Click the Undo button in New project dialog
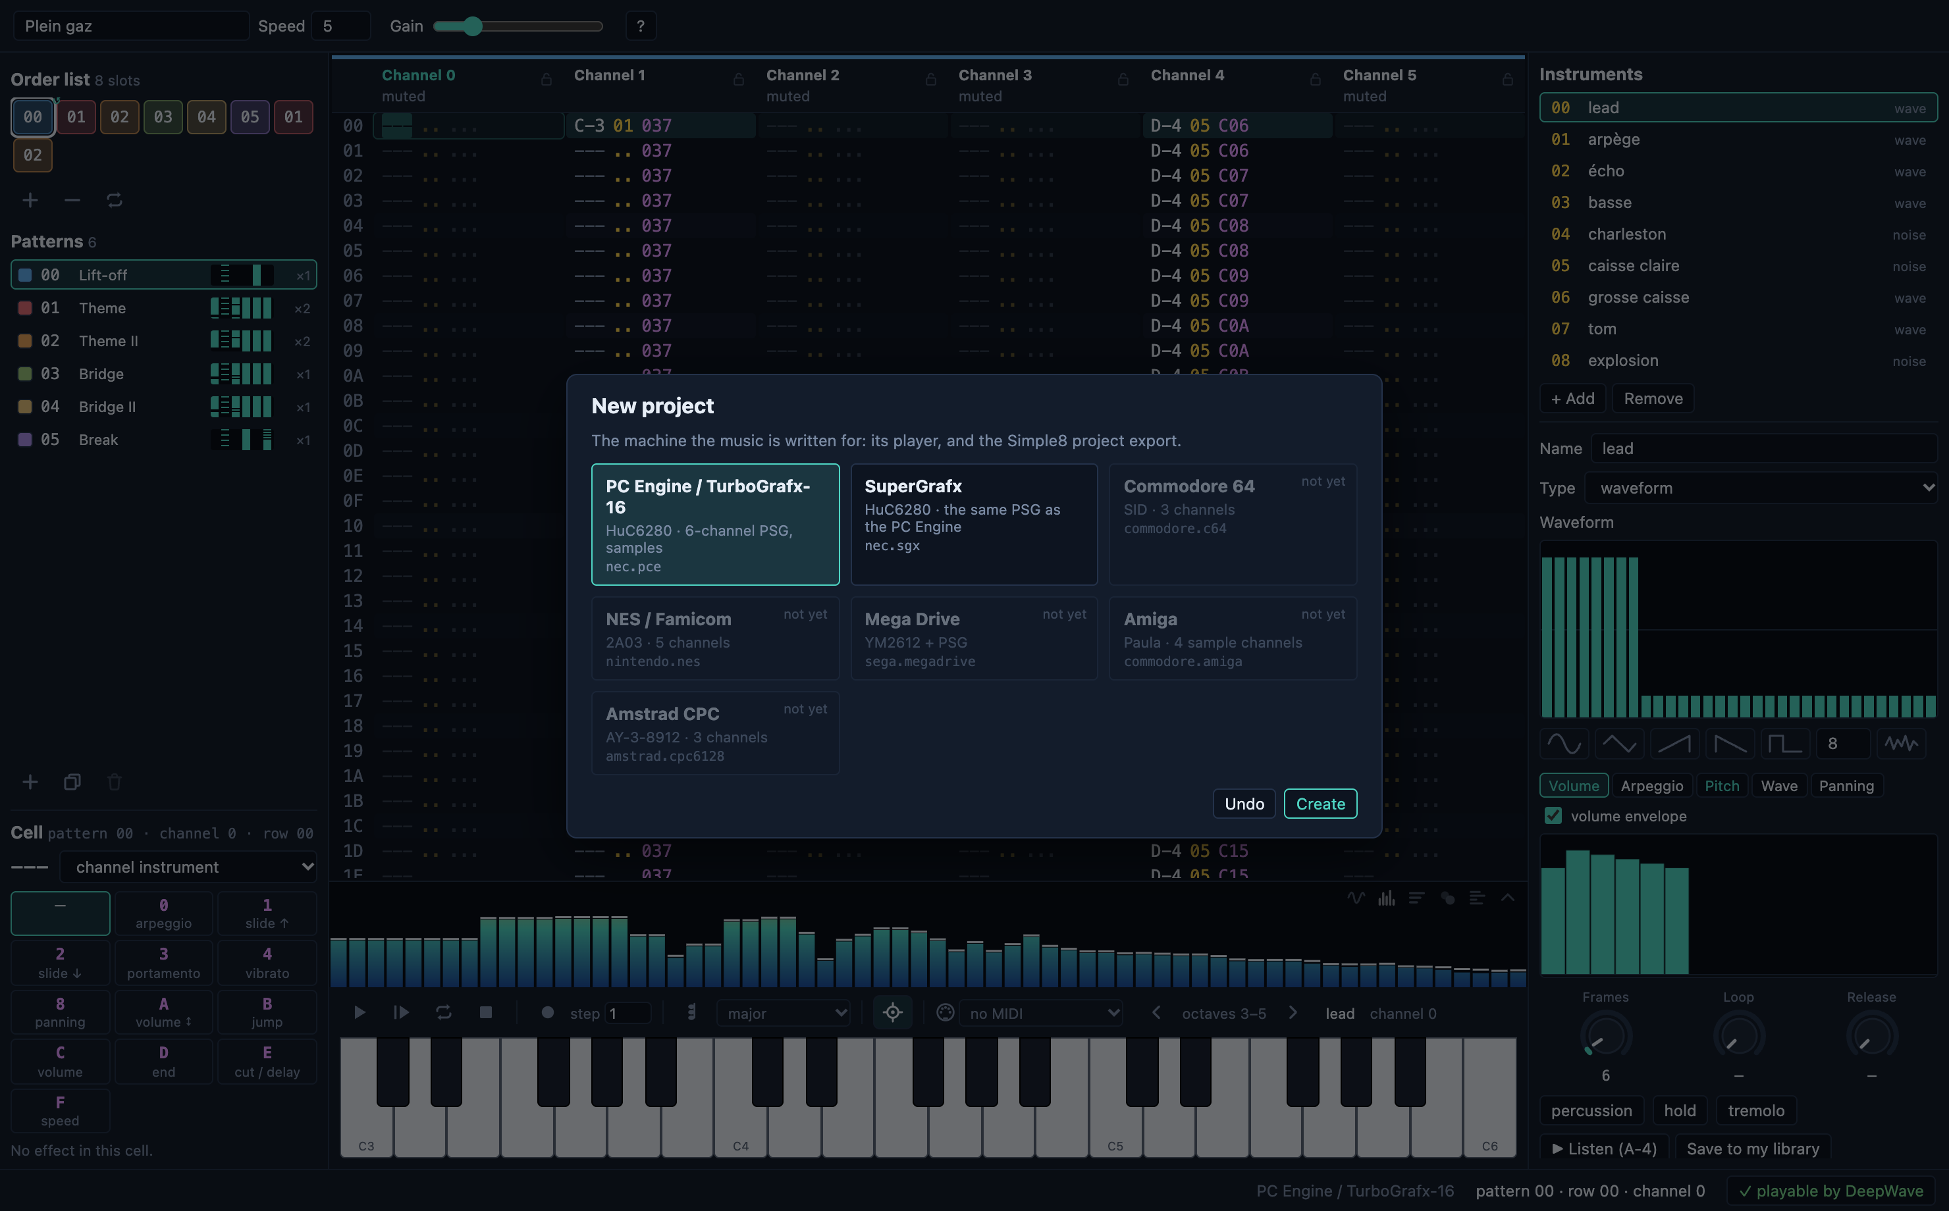The height and width of the screenshot is (1211, 1949). tap(1244, 804)
